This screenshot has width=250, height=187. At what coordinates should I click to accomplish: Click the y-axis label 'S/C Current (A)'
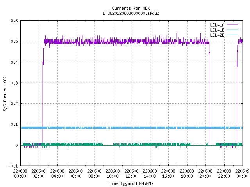point(5,94)
